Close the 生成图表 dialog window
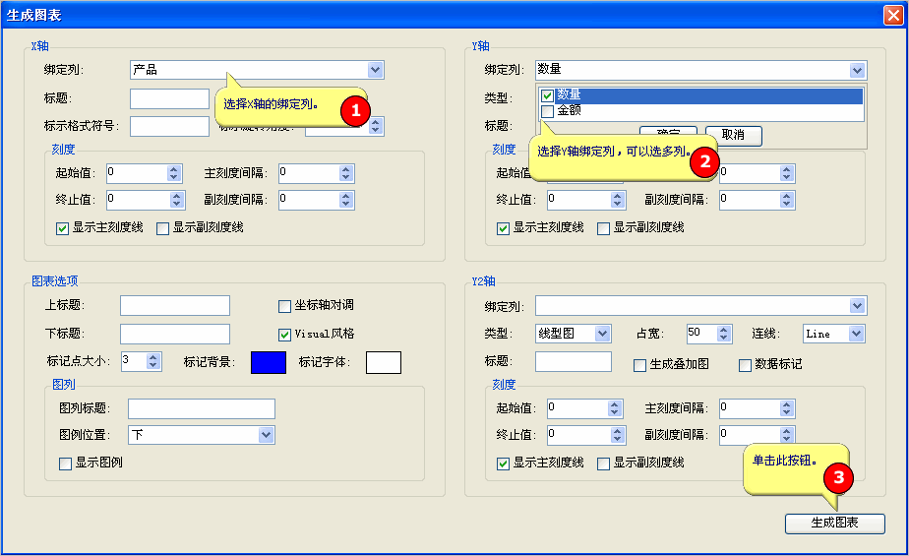Image resolution: width=909 pixels, height=556 pixels. pos(892,14)
